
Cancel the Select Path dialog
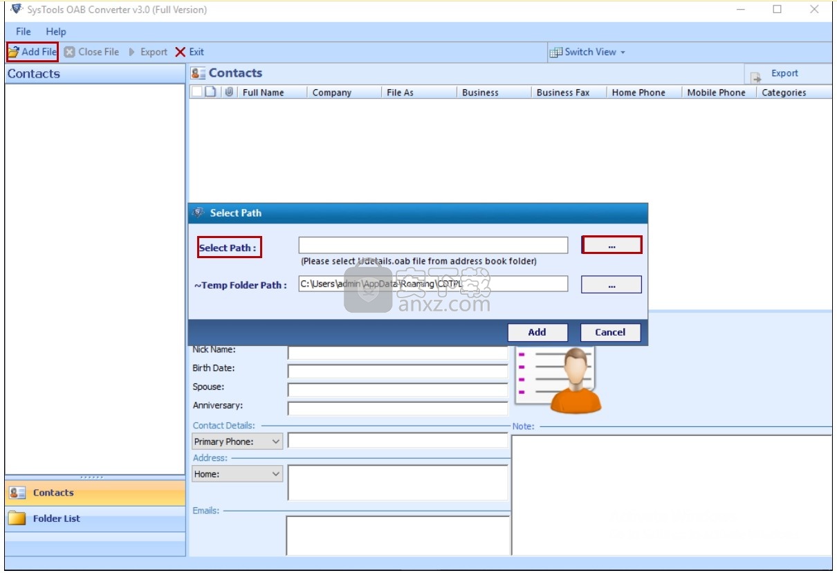click(610, 332)
